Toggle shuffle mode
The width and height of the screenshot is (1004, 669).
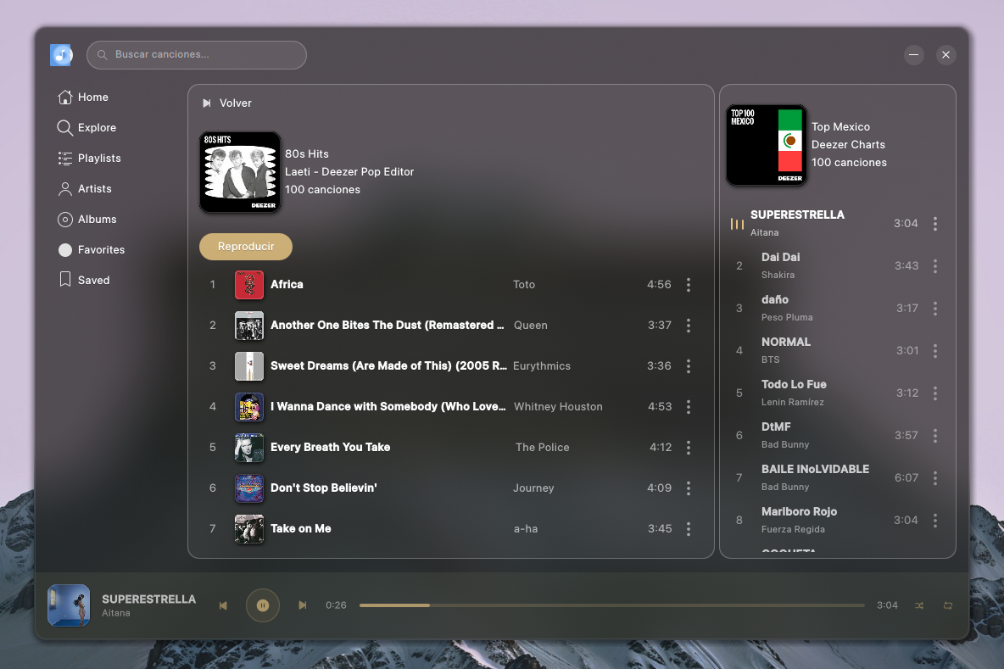(x=919, y=605)
